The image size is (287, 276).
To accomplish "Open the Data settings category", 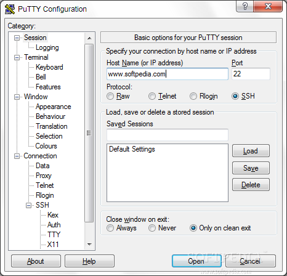I will (42, 166).
